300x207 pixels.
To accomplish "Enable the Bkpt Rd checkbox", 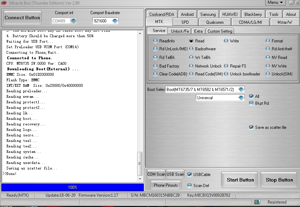I will 251,103.
